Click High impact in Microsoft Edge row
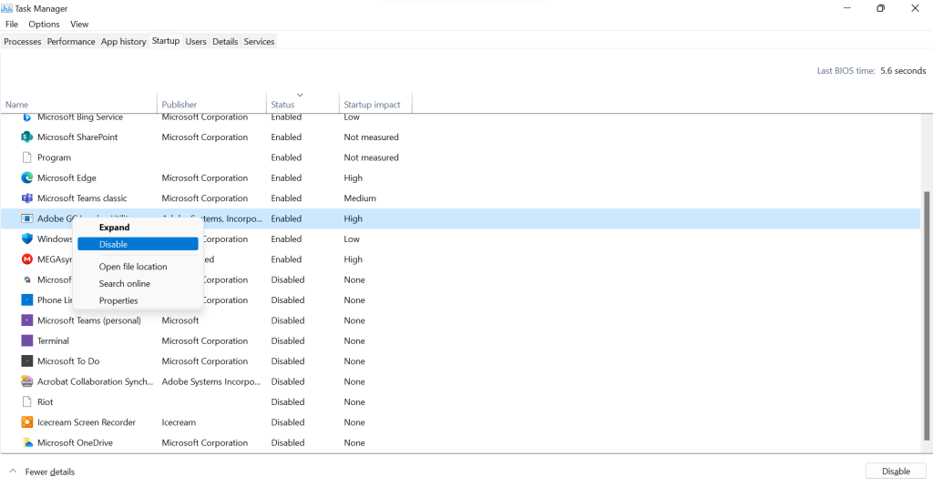 pos(353,178)
